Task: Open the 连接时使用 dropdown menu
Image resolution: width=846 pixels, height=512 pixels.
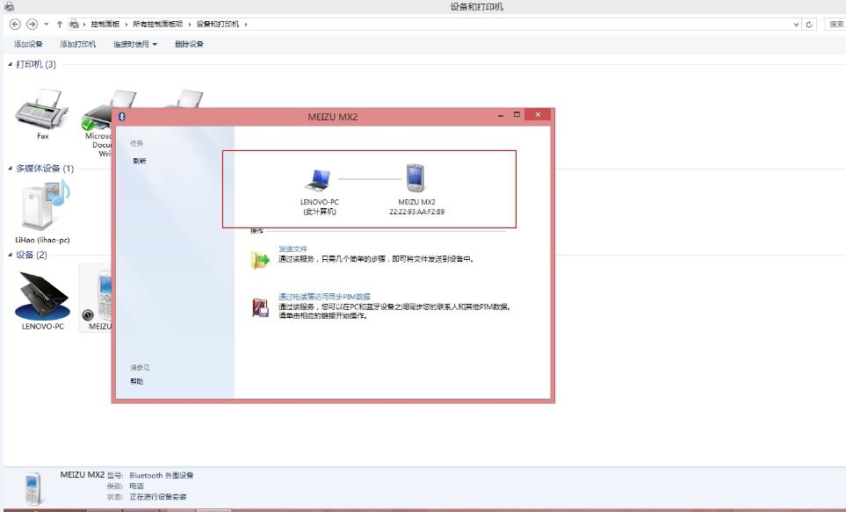Action: coord(134,44)
